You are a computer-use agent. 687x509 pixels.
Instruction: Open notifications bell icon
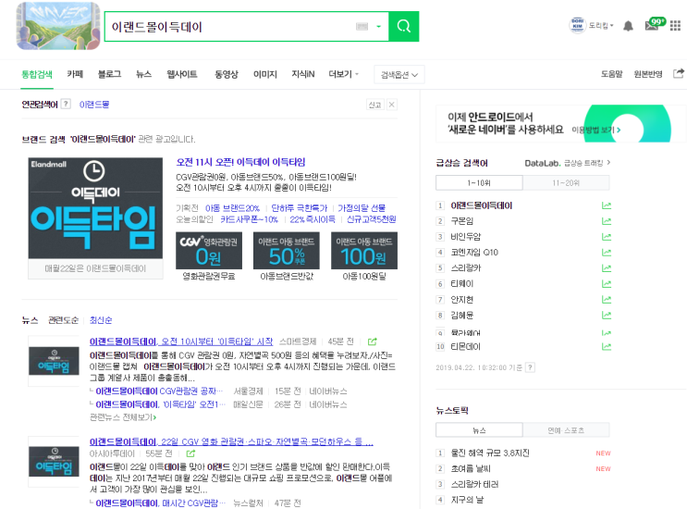pyautogui.click(x=629, y=26)
